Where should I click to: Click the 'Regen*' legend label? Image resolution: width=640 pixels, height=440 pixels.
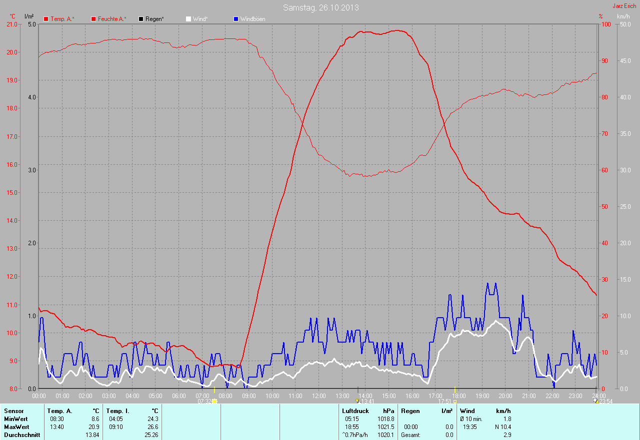155,19
